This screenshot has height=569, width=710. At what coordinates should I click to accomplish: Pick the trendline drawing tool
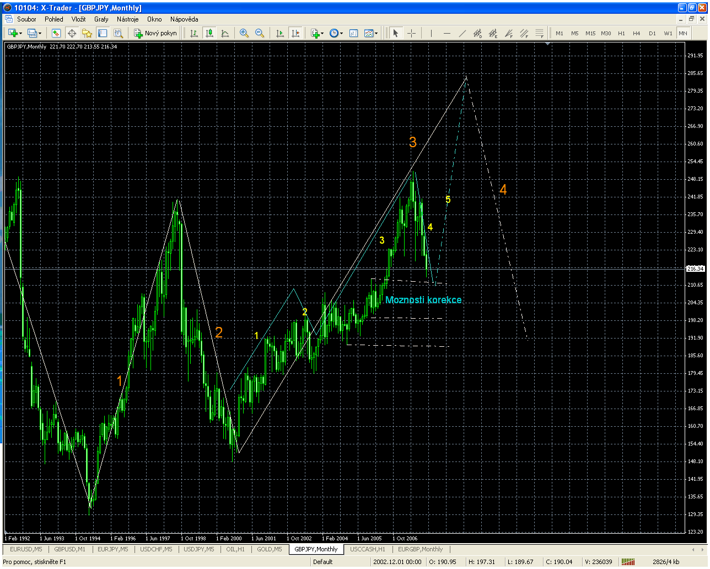tap(462, 33)
